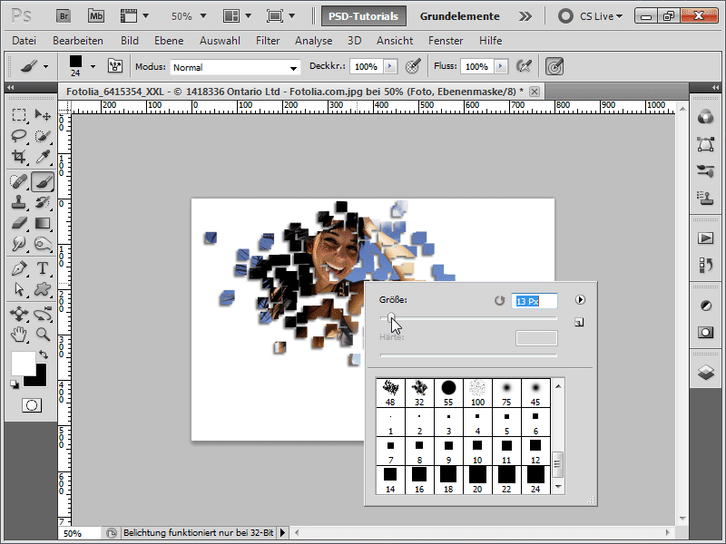The image size is (726, 544).
Task: Select the Clone Stamp tool
Action: [19, 202]
